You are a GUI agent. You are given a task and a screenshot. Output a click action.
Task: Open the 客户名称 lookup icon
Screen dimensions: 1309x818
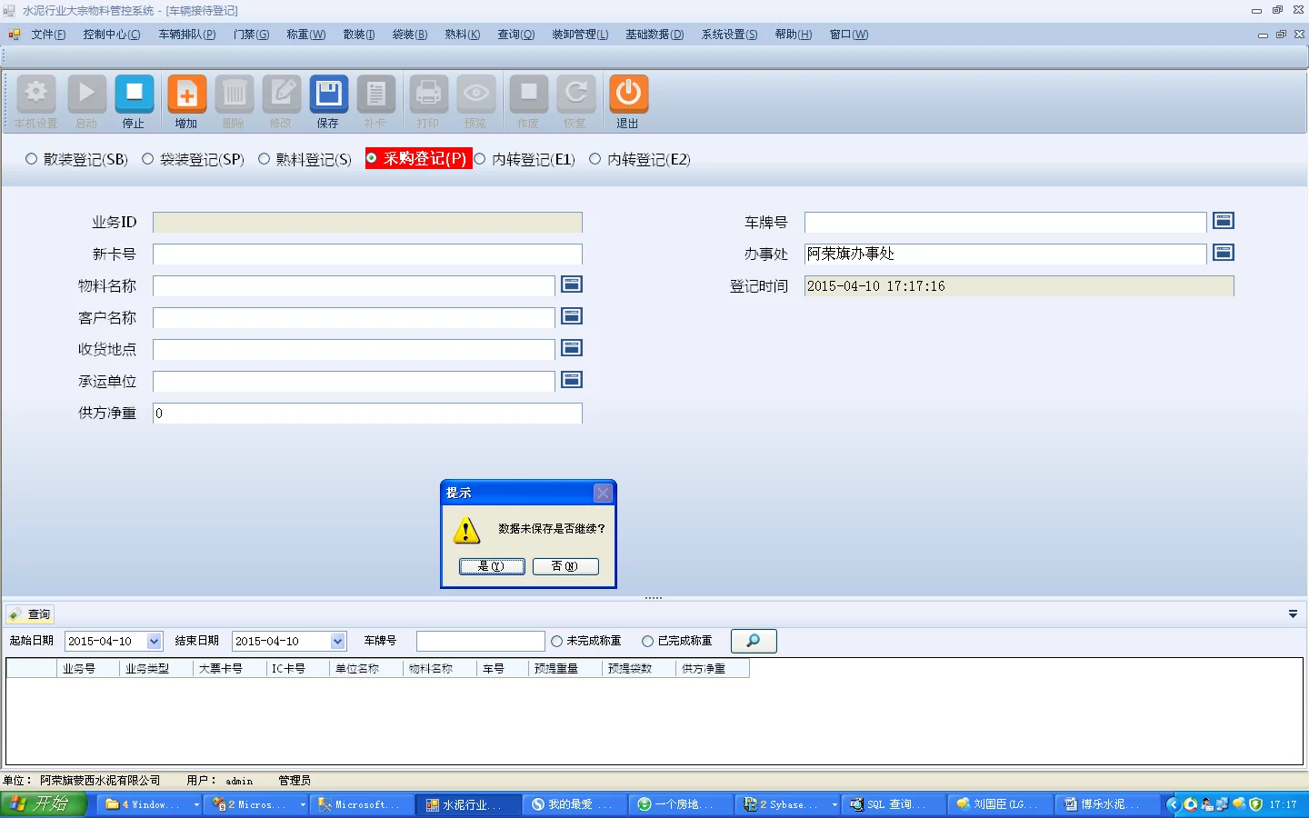571,316
